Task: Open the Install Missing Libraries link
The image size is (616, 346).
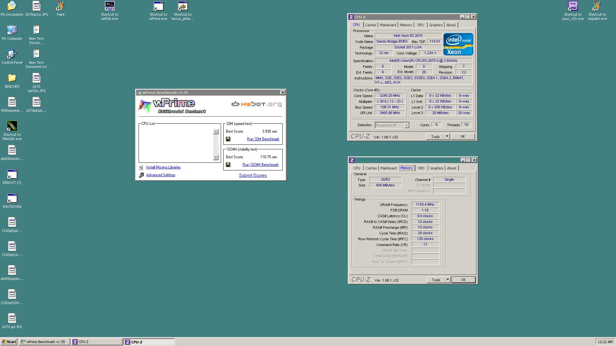Action: coord(163,167)
